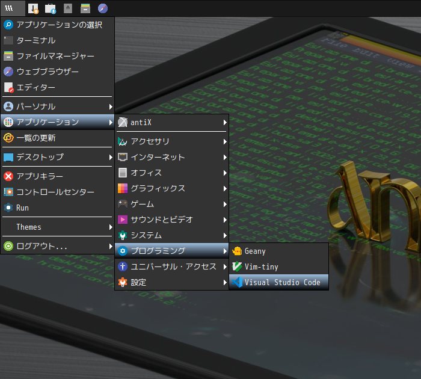Open the グラフィックス menu category

click(x=172, y=188)
